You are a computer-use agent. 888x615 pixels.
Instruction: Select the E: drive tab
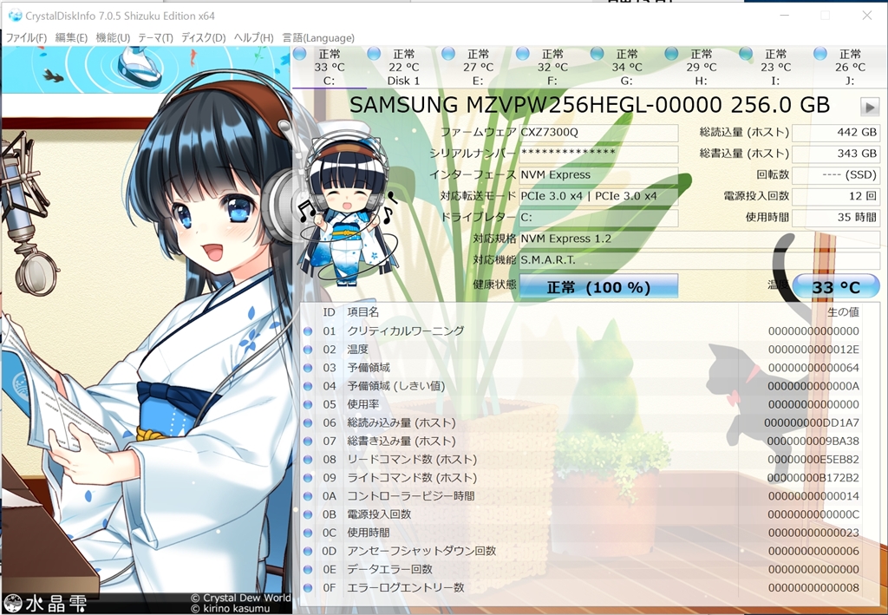478,68
